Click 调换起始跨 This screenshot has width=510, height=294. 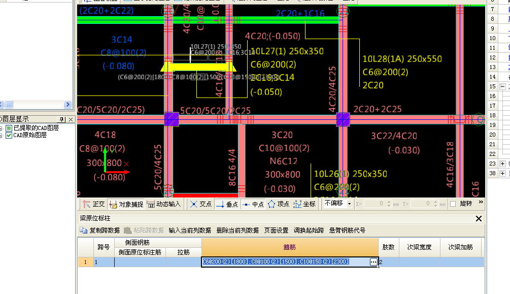click(309, 231)
